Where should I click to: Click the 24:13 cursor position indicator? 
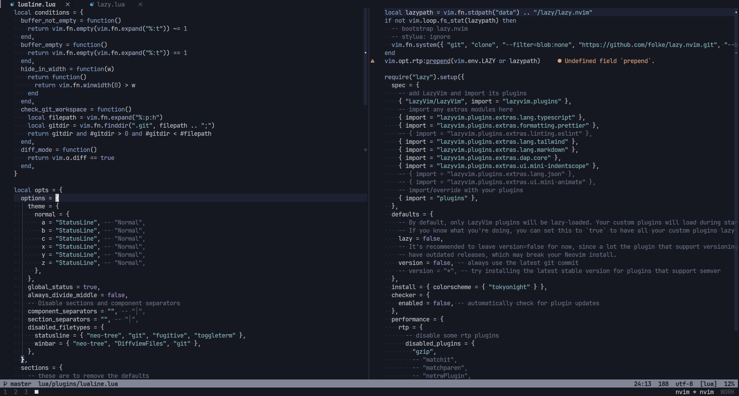click(642, 384)
